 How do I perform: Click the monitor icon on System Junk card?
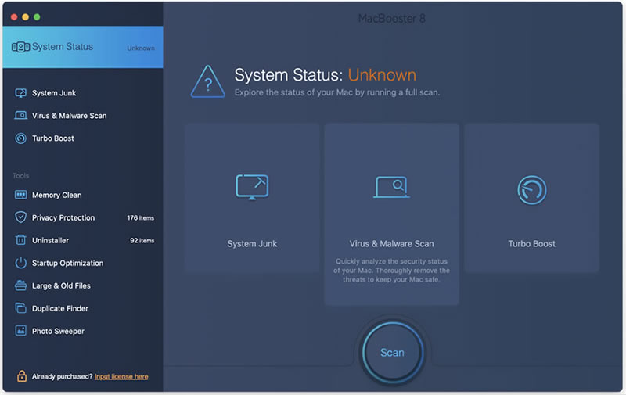(x=252, y=187)
